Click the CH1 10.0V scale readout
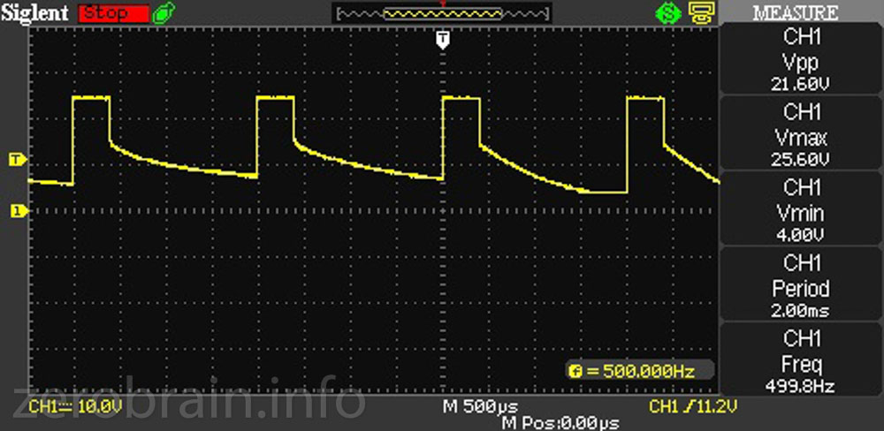 (x=75, y=407)
